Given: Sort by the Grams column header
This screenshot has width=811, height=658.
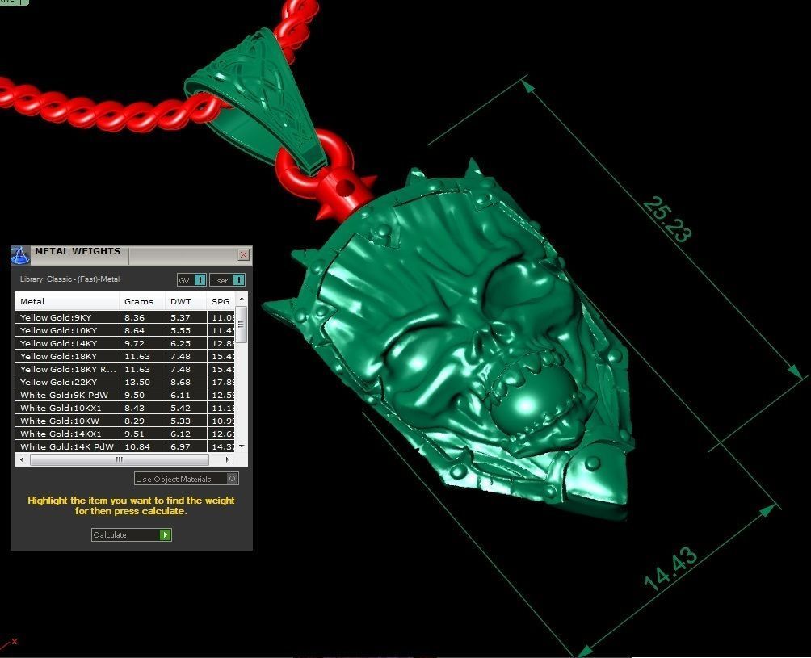Looking at the screenshot, I should coord(142,301).
